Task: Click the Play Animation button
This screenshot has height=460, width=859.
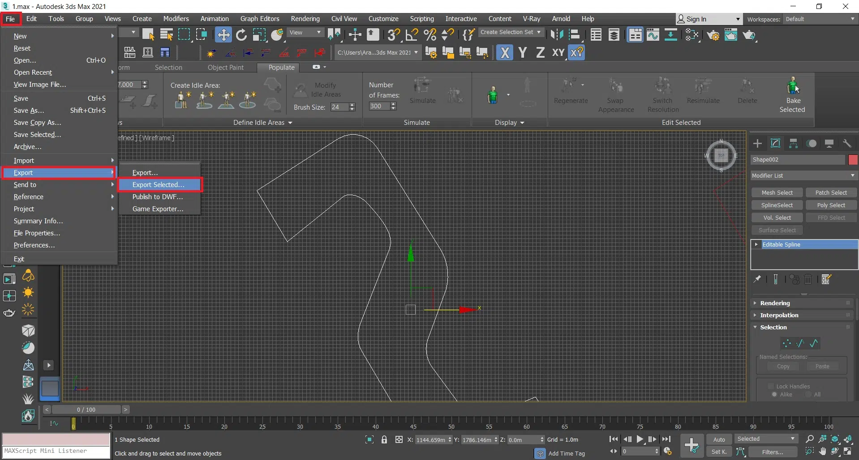Action: click(x=640, y=439)
